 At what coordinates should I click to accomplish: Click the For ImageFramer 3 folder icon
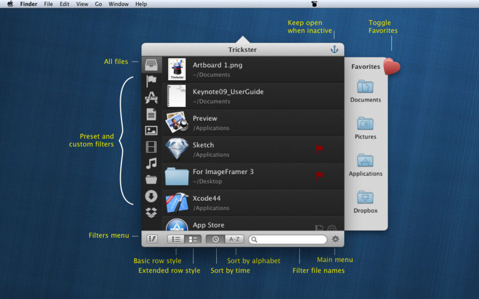(177, 176)
